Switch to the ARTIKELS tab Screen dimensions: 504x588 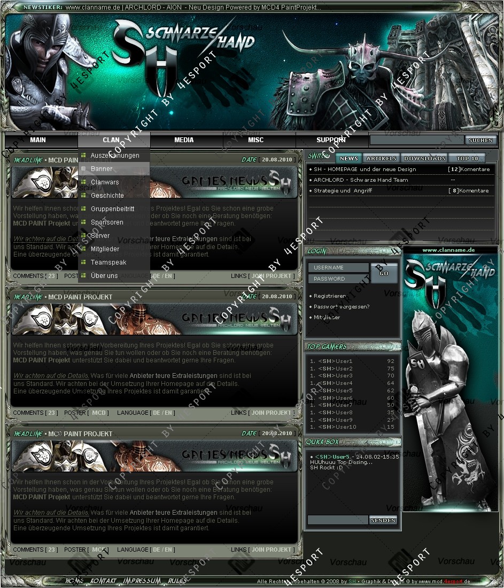click(x=382, y=158)
